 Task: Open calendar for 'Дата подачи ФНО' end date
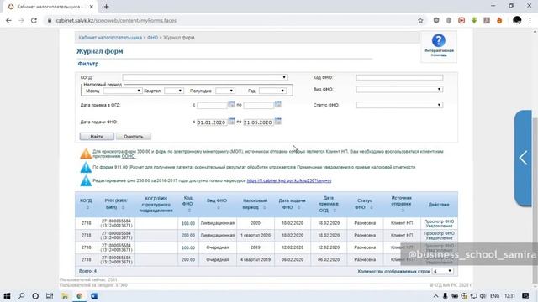[x=278, y=121]
